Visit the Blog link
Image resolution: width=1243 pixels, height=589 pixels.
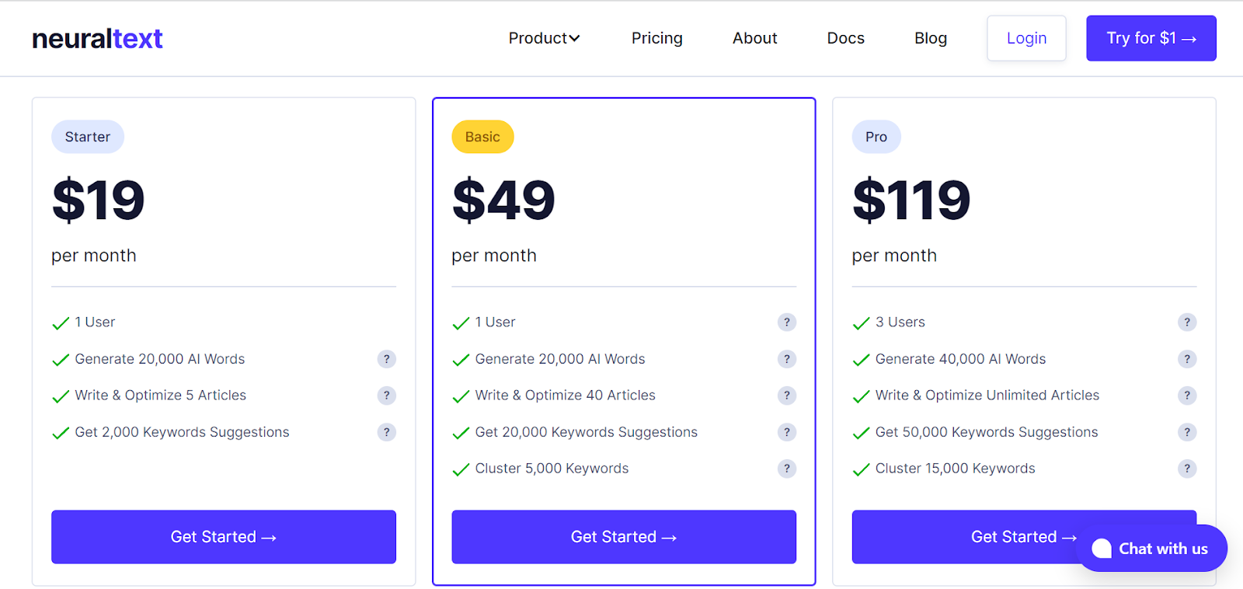click(930, 38)
